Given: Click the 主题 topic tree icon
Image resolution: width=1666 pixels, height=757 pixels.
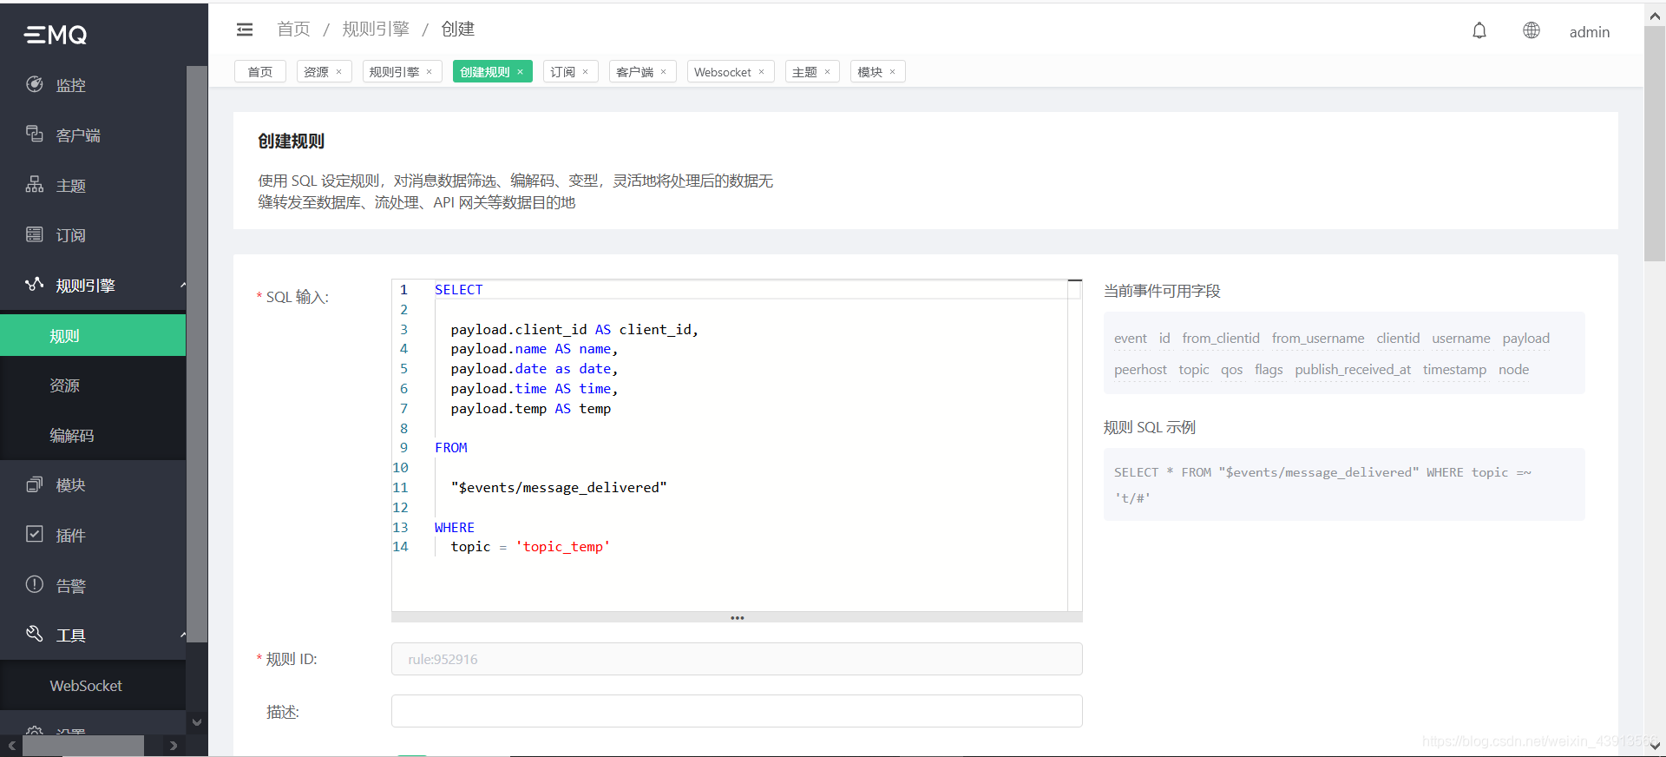Looking at the screenshot, I should pyautogui.click(x=35, y=184).
